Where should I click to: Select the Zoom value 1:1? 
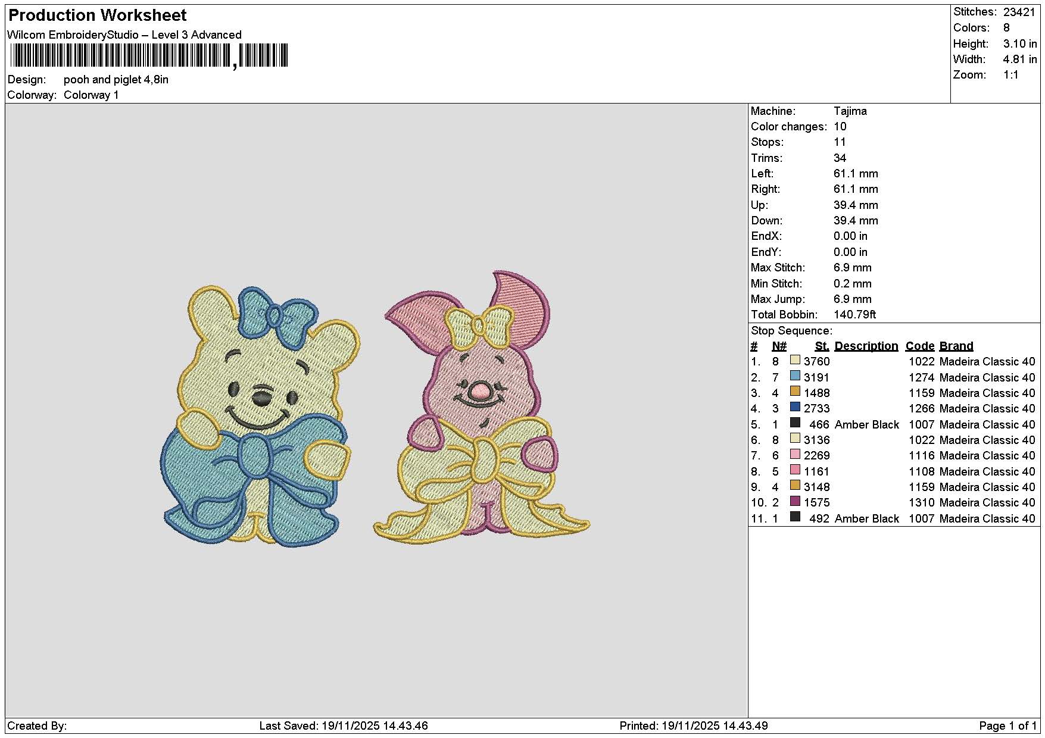pos(1011,74)
